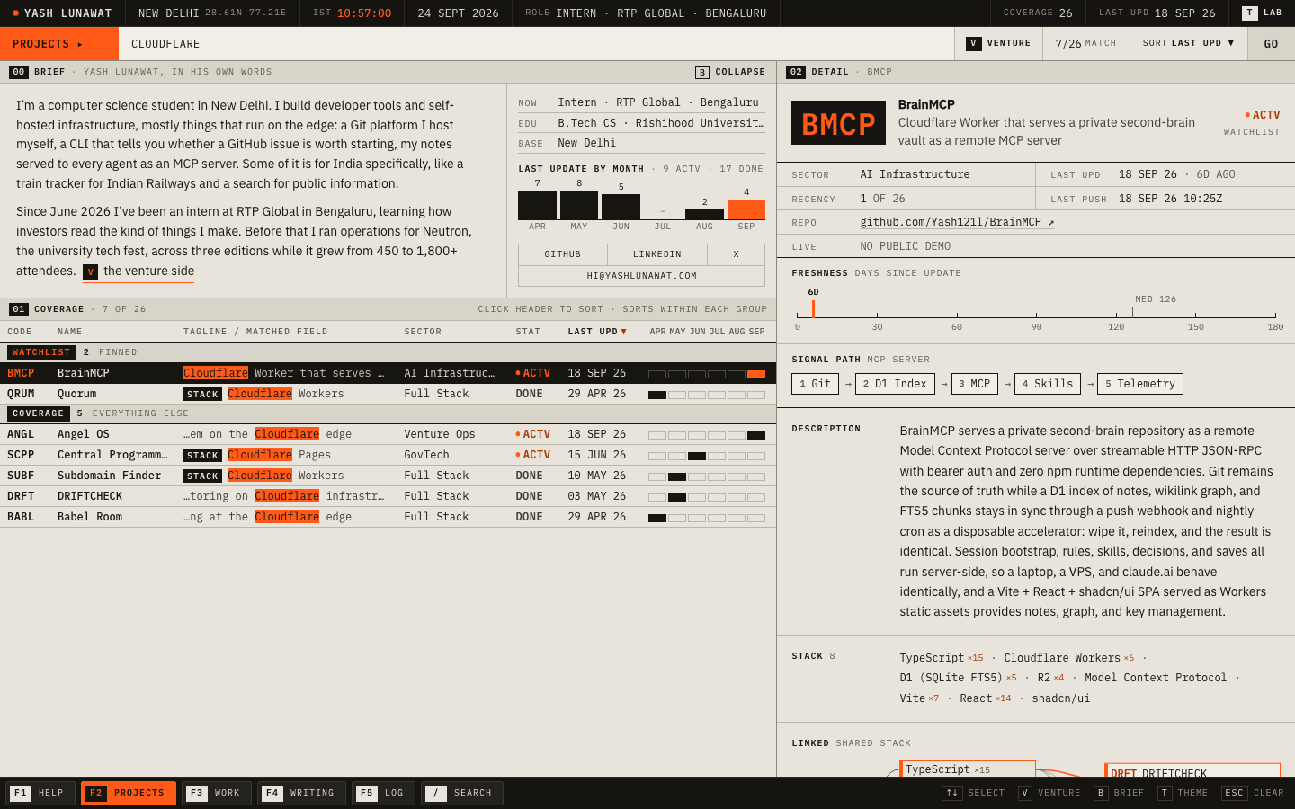Select the BABL Babel Room row
1295x809 pixels.
click(x=388, y=517)
